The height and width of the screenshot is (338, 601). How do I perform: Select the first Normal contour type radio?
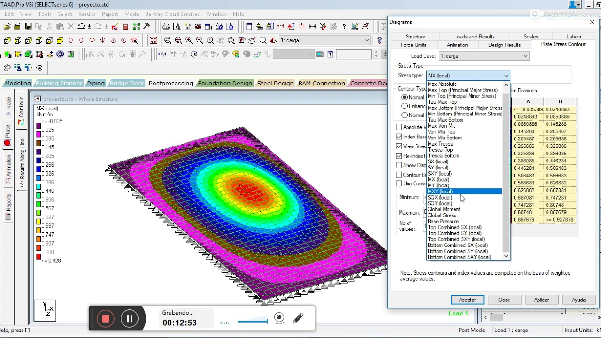pos(404,97)
